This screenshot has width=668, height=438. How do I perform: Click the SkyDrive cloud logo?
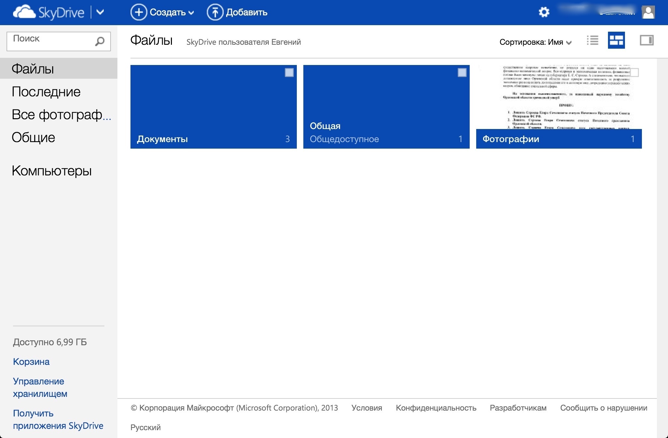click(x=48, y=12)
